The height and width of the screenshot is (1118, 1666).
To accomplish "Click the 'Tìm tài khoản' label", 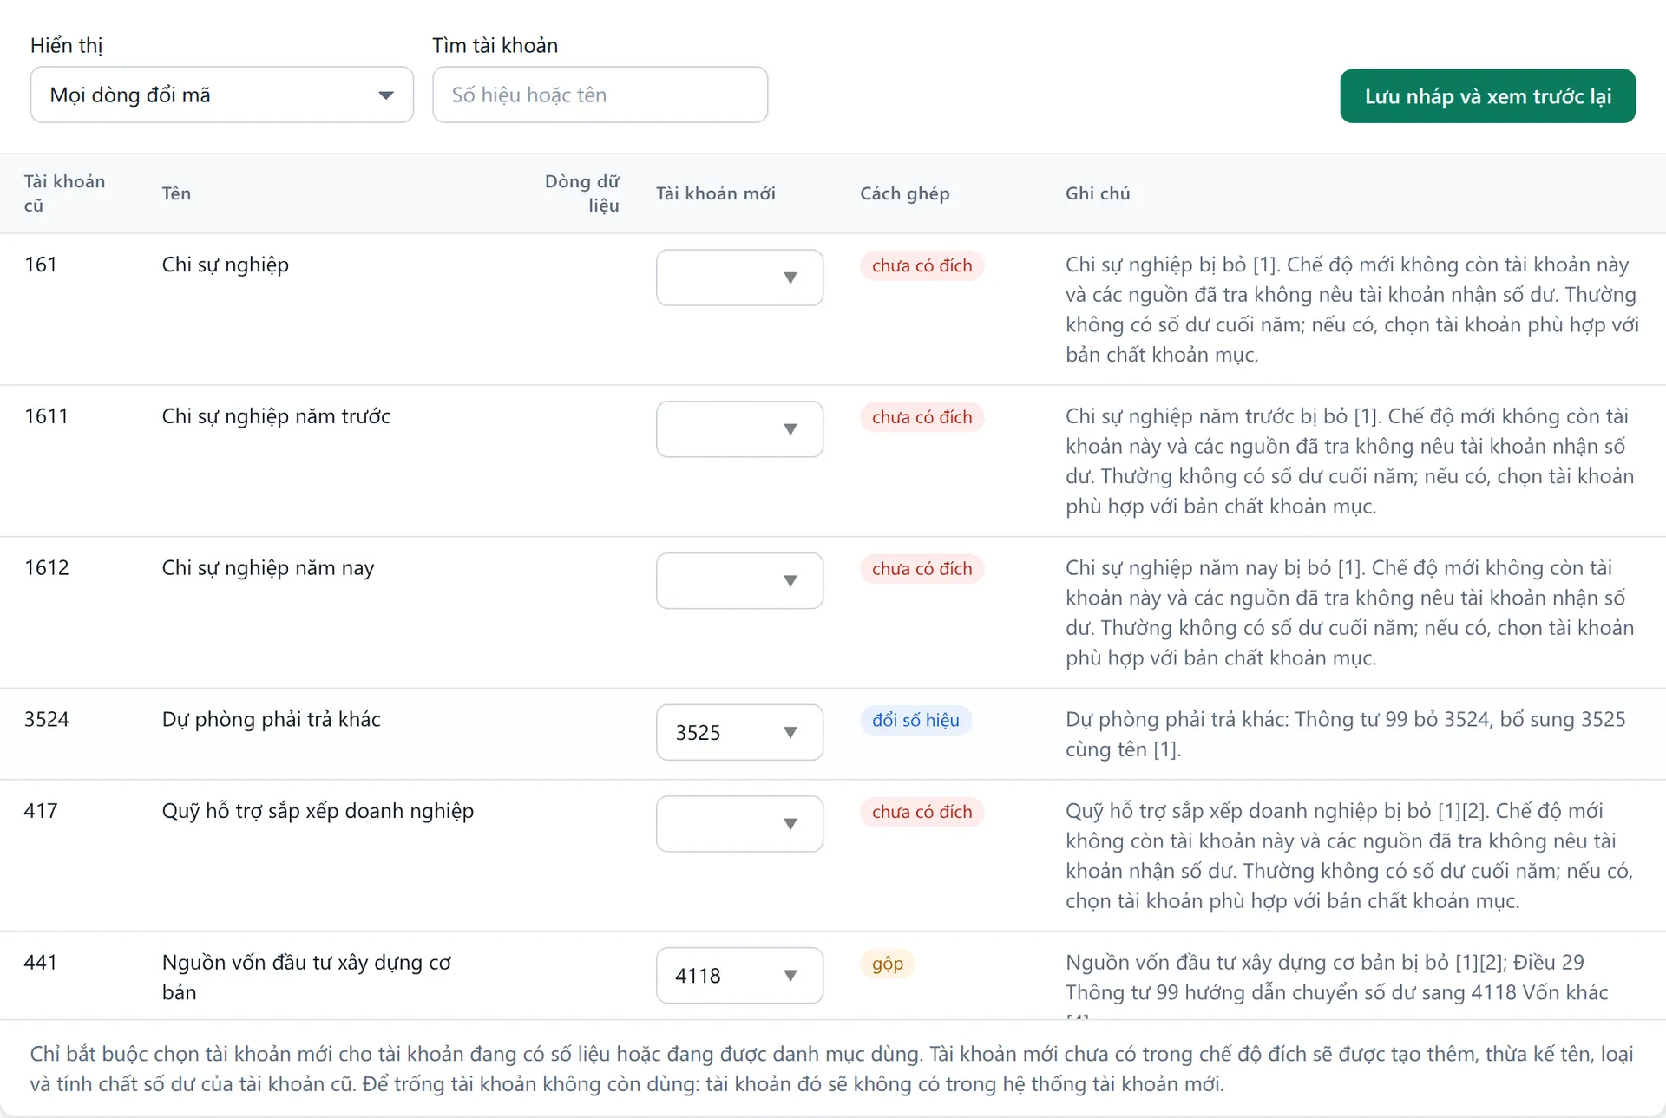I will (x=495, y=45).
